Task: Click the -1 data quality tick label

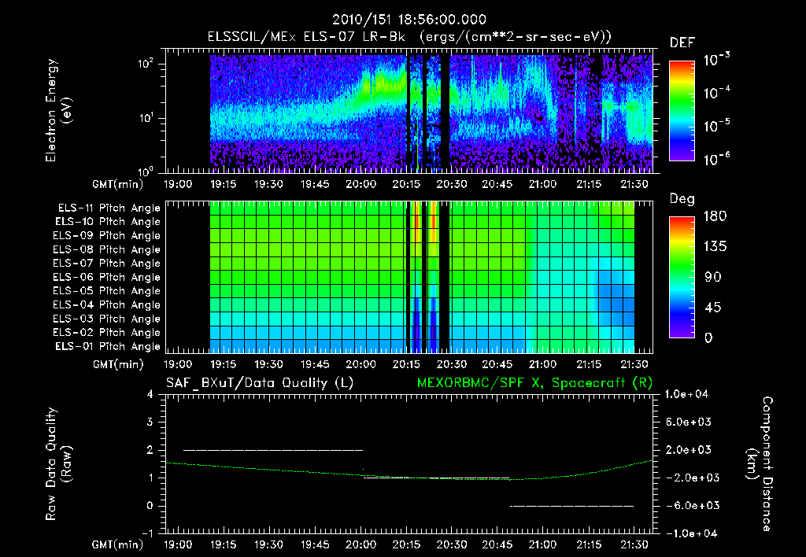Action: click(x=147, y=533)
